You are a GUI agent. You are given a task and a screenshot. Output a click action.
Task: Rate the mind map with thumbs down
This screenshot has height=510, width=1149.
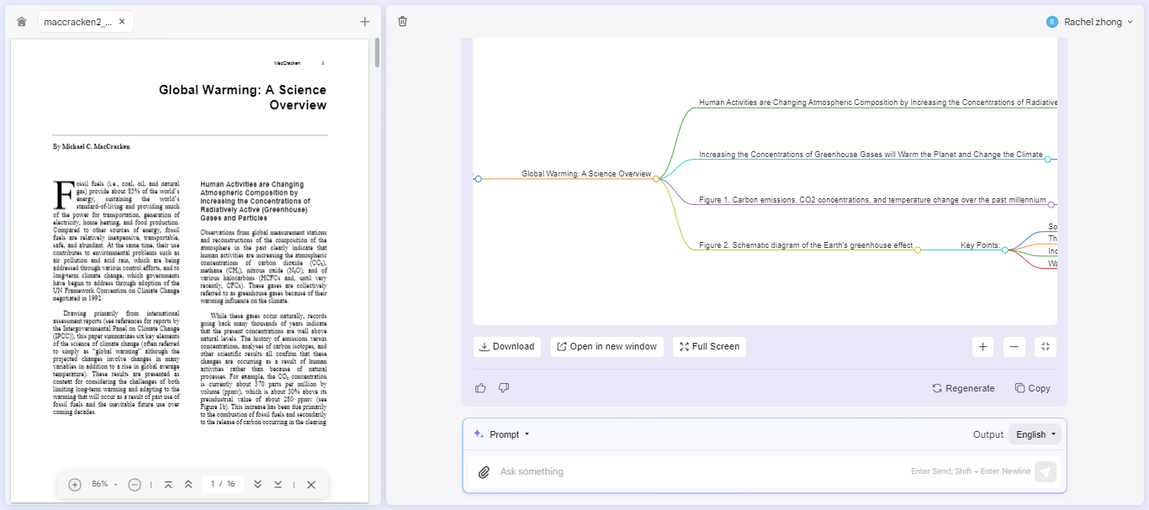(504, 387)
